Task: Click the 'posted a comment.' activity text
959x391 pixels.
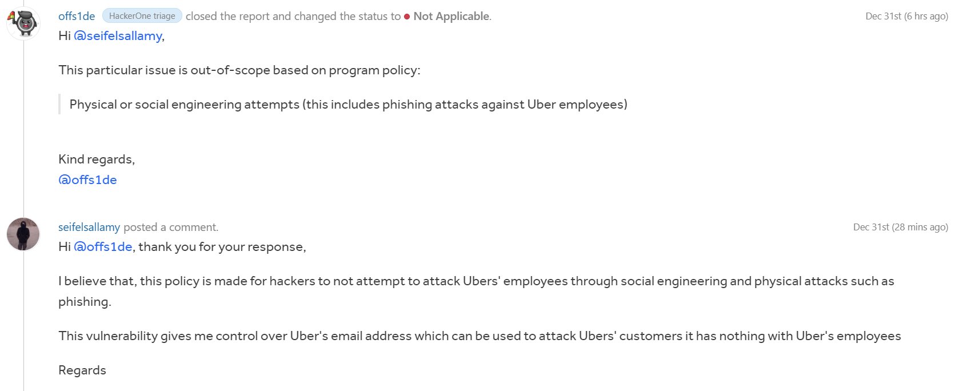Action: click(171, 227)
